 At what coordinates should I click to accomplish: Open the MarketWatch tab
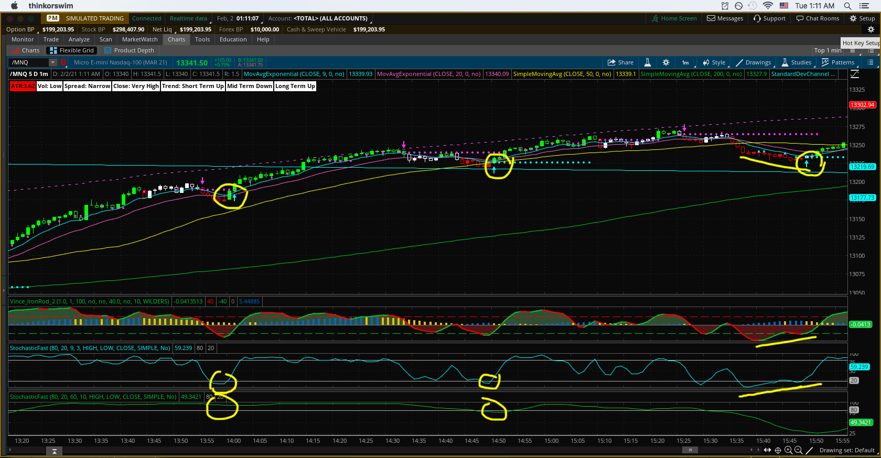[139, 39]
